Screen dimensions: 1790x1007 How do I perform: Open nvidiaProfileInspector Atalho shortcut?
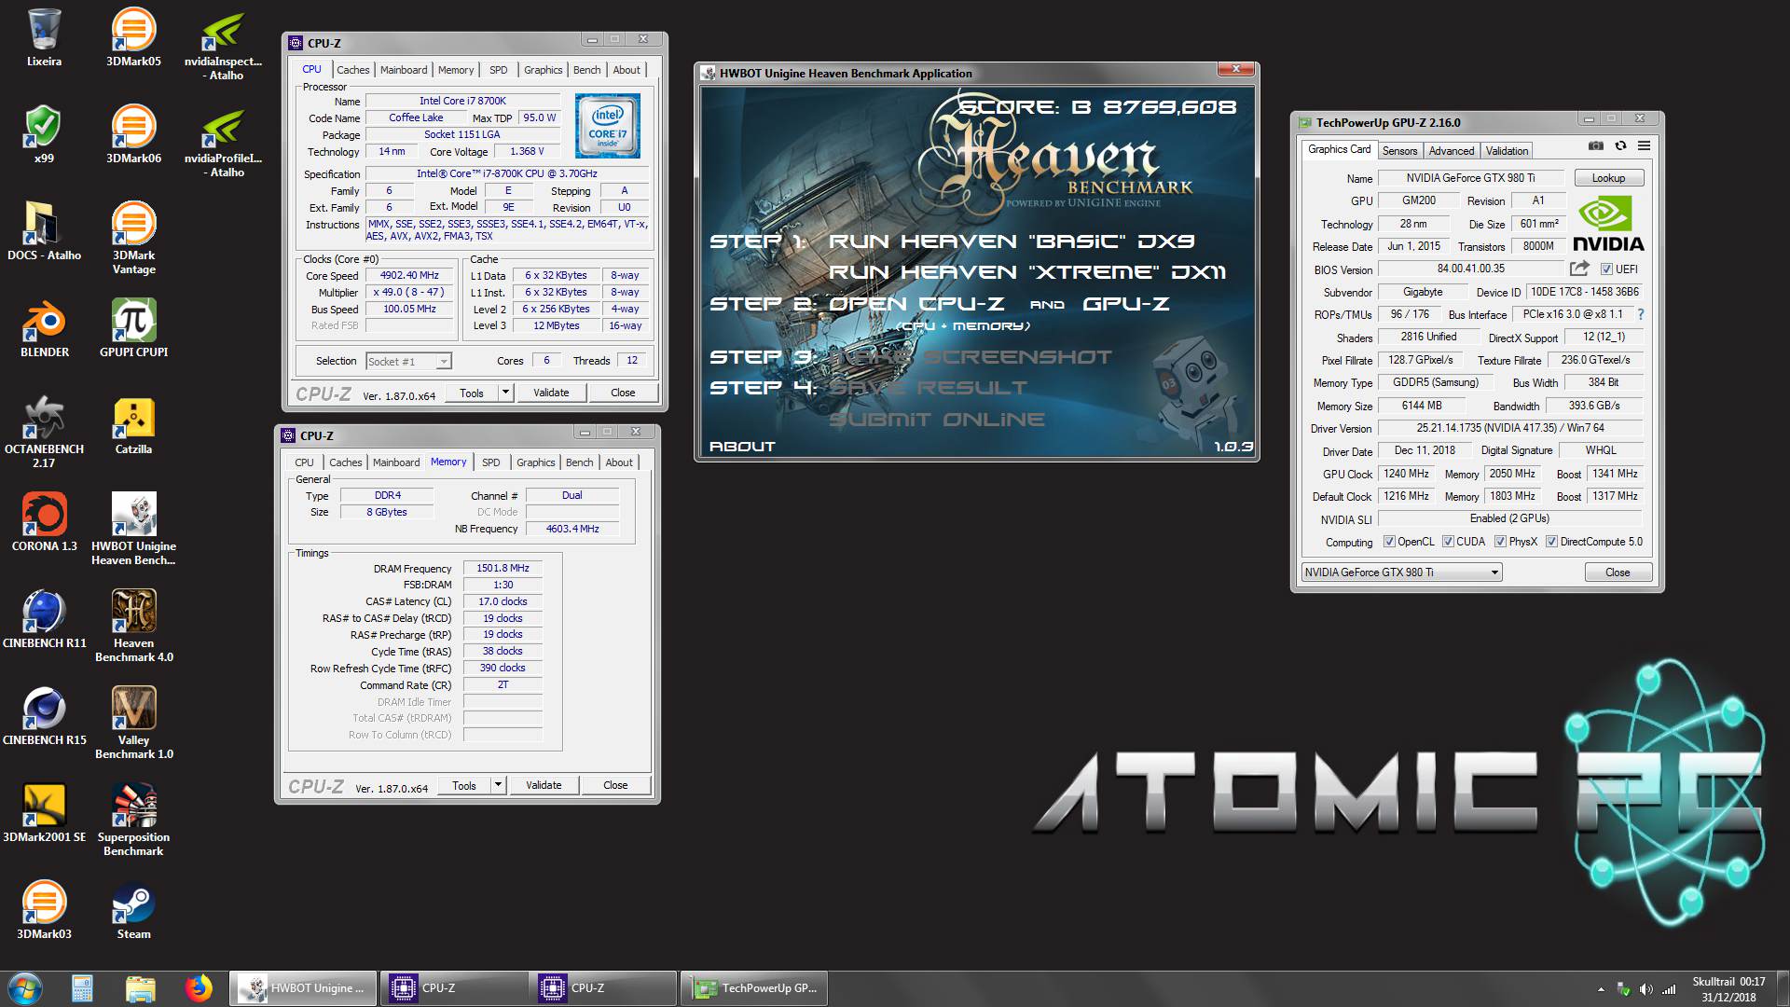[x=224, y=141]
